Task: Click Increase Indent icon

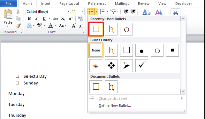Action: (133, 12)
